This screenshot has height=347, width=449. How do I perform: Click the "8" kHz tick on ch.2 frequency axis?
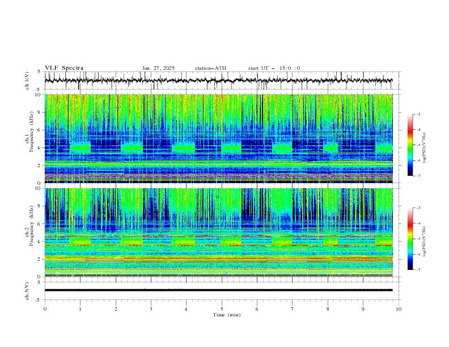click(x=40, y=206)
